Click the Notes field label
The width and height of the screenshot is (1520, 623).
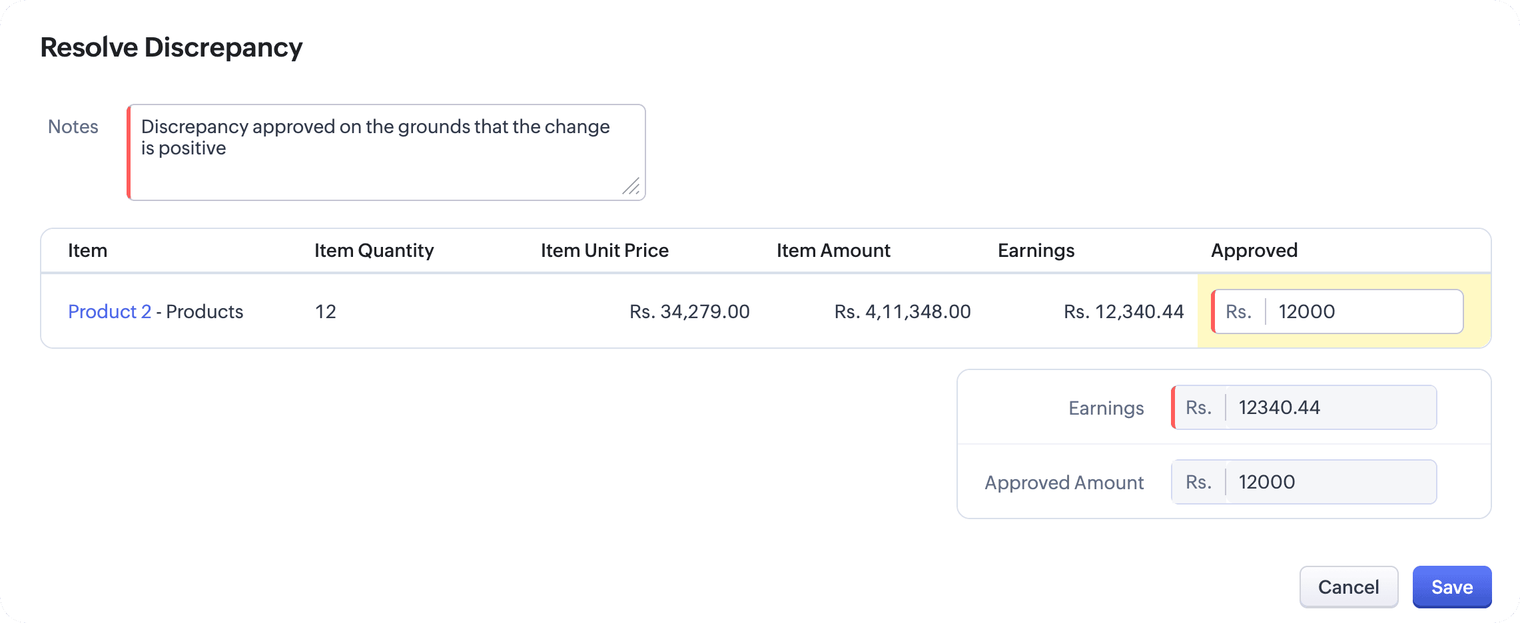(73, 126)
